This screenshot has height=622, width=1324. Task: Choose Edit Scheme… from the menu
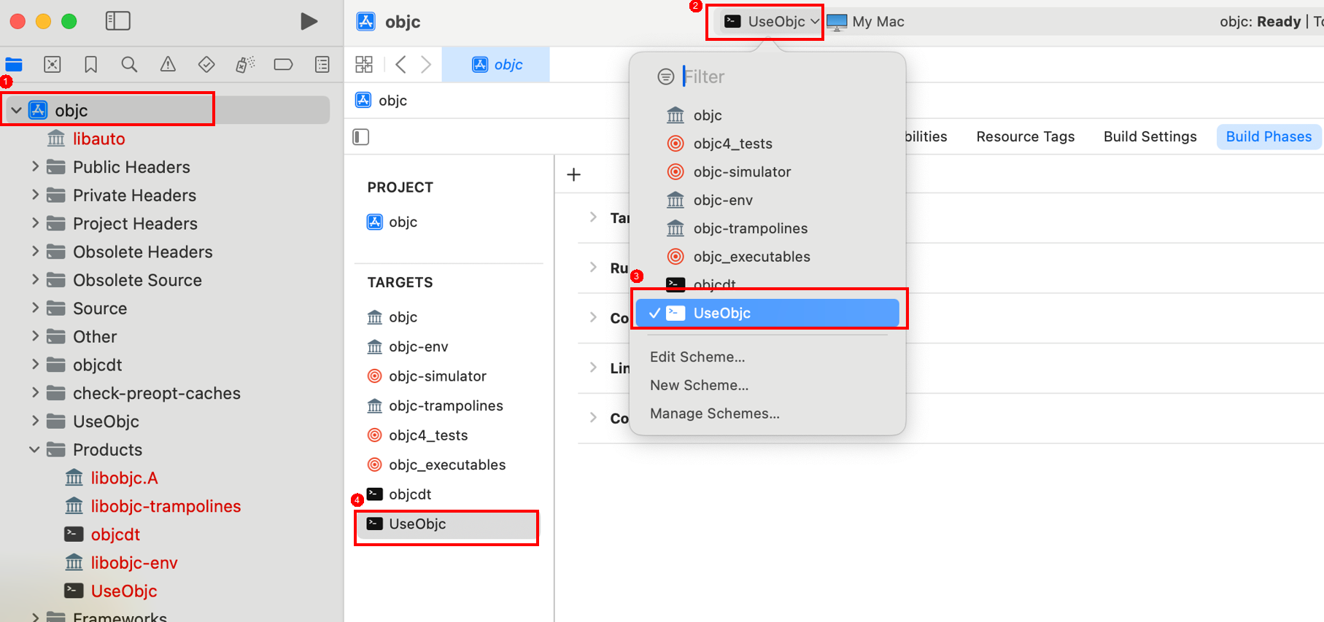tap(697, 357)
